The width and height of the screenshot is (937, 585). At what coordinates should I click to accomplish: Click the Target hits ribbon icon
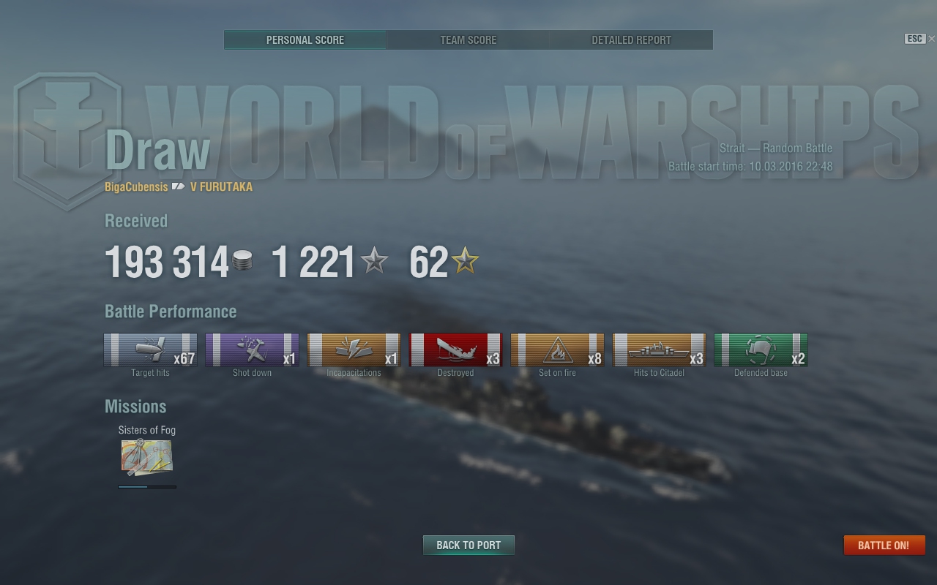(x=150, y=350)
